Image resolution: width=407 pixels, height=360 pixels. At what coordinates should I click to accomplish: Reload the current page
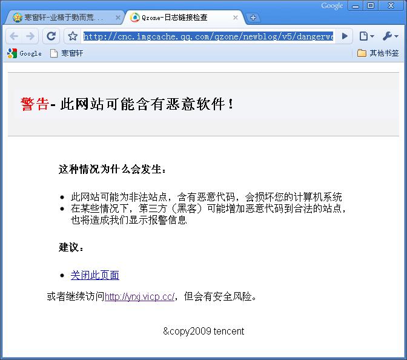click(x=51, y=36)
